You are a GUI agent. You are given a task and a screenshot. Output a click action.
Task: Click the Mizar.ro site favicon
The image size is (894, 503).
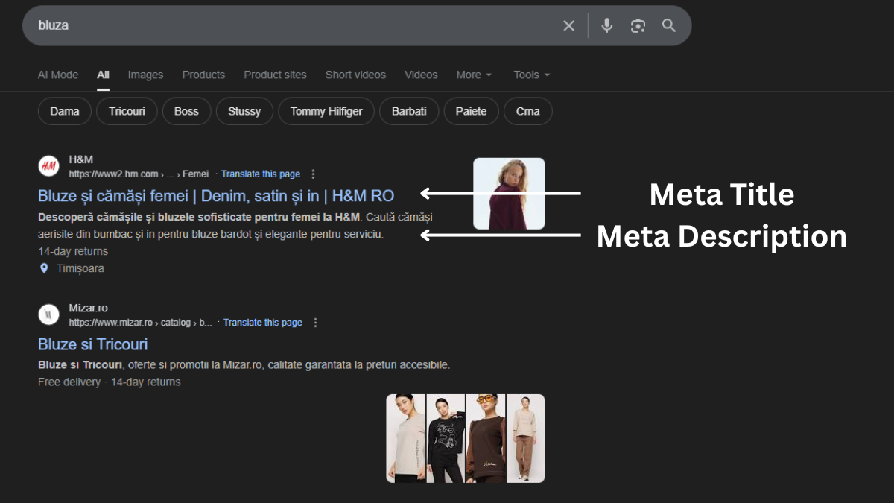click(48, 314)
